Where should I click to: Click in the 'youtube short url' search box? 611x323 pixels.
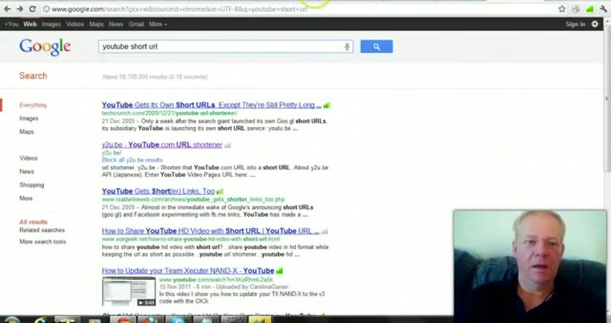click(219, 47)
